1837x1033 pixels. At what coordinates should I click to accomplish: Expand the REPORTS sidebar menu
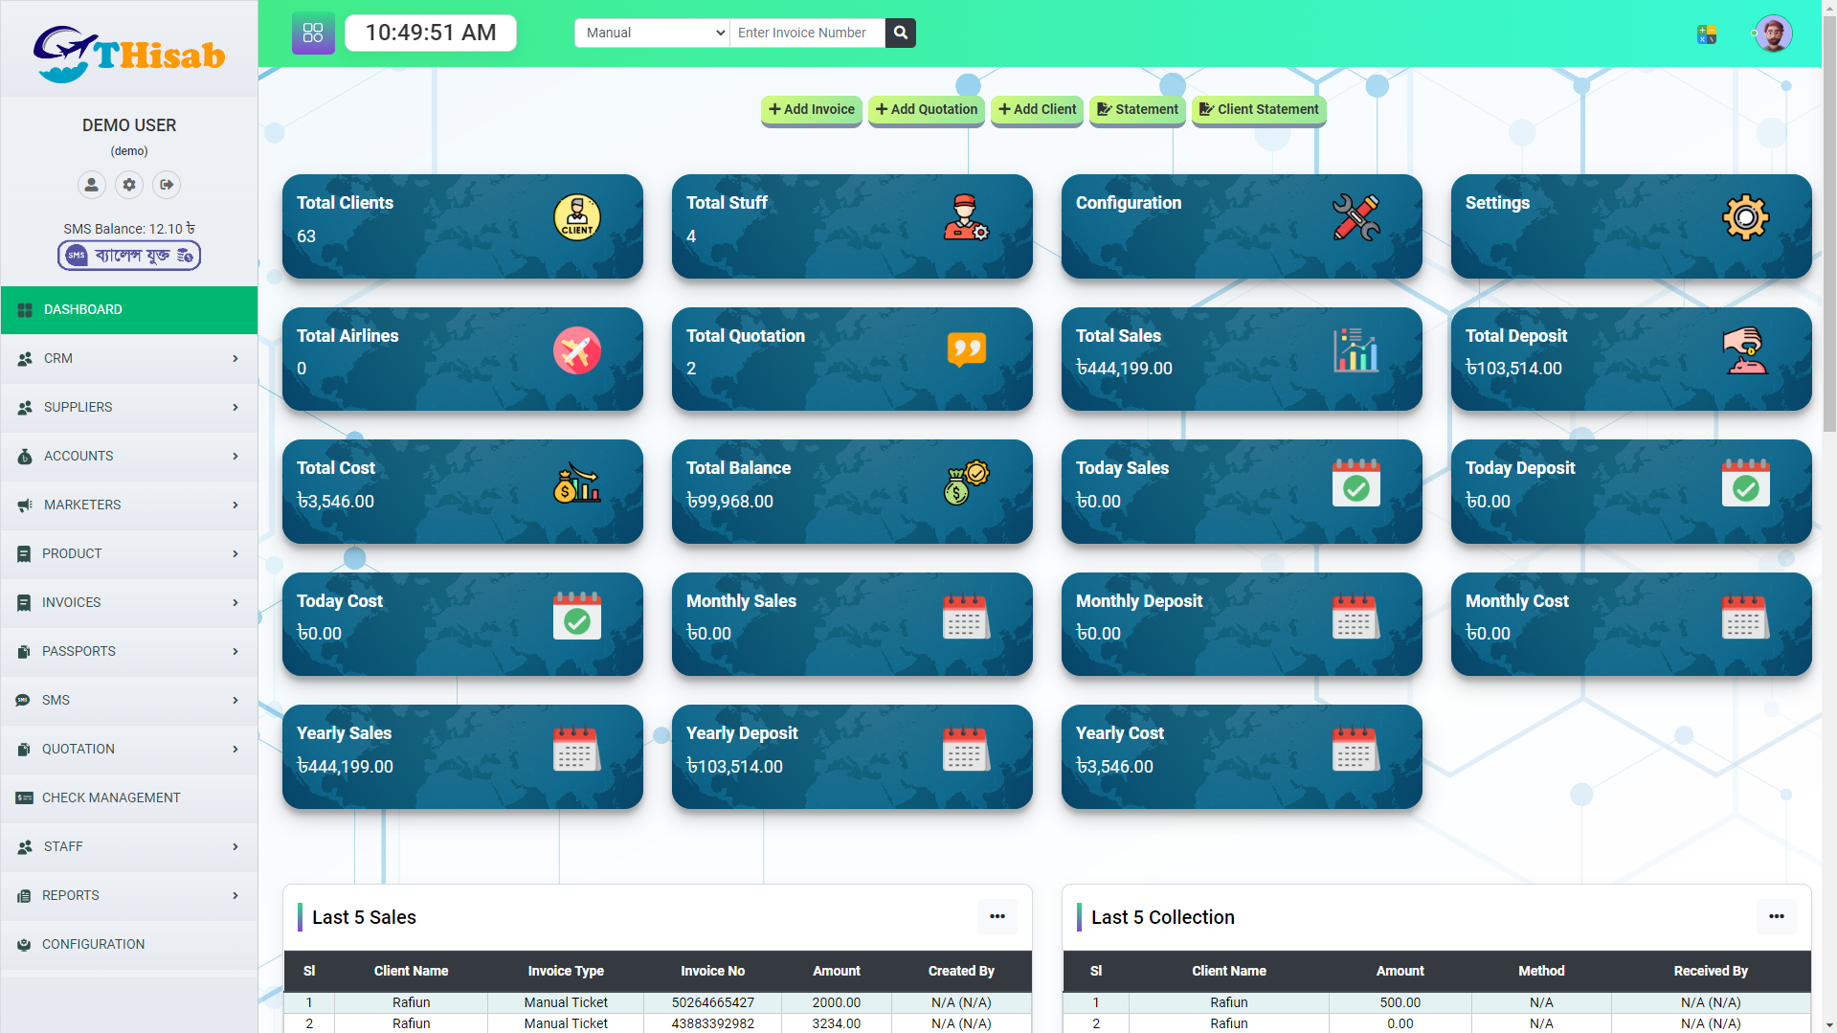pos(129,895)
